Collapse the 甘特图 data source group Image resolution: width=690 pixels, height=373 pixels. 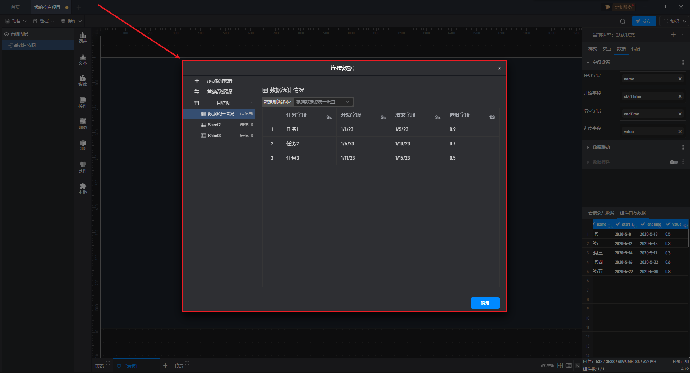(x=249, y=103)
